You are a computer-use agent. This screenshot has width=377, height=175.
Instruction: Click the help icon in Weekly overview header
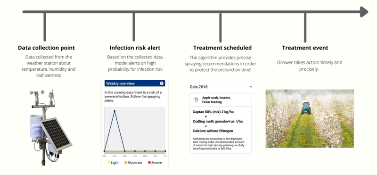pyautogui.click(x=162, y=83)
